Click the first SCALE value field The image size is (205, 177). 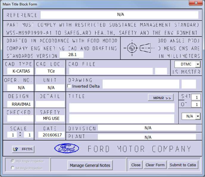pos(12,135)
